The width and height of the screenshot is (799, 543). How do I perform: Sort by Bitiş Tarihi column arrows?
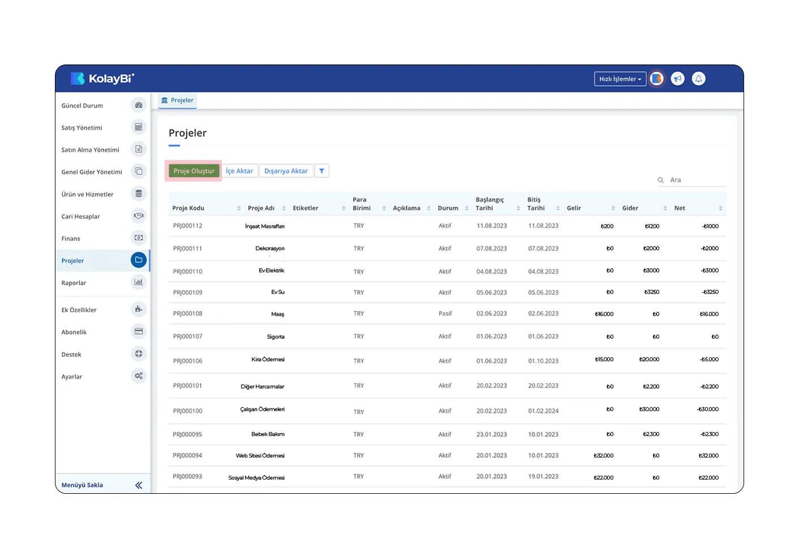tap(557, 208)
